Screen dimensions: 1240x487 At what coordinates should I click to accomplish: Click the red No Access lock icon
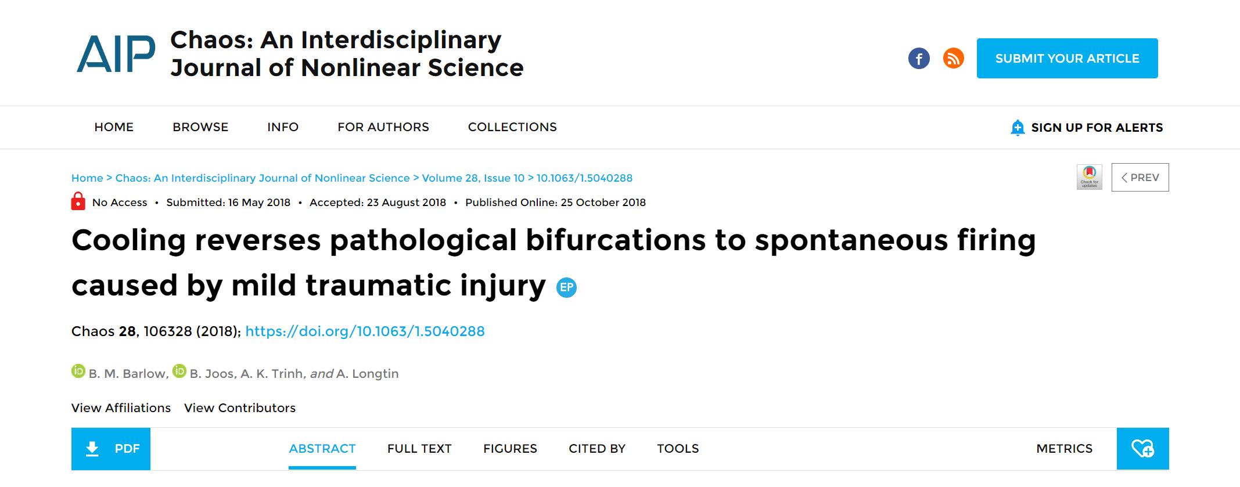78,201
